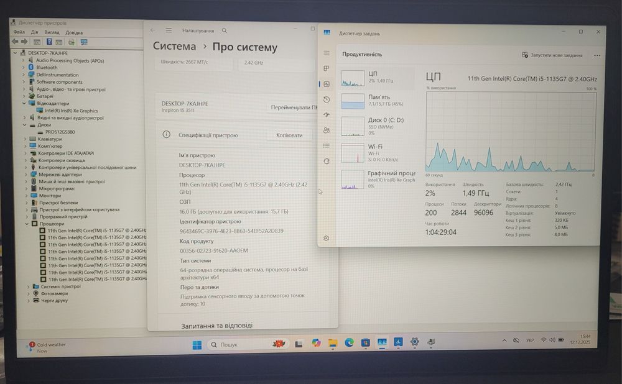
Task: Open Services icon in Task Manager sidebar
Action: coord(326,162)
